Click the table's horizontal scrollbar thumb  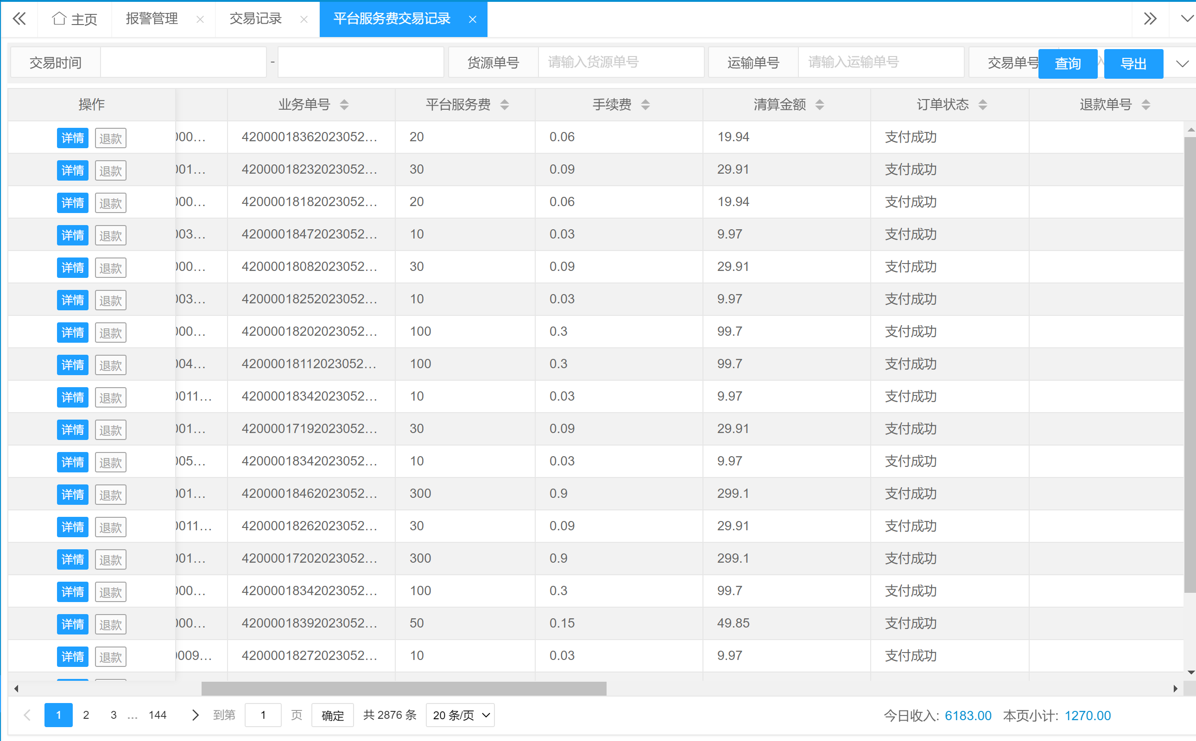coord(404,689)
